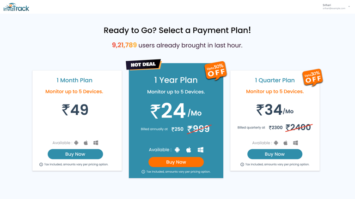This screenshot has width=355, height=199.
Task: Click tax info icon in 1 Year Plan
Action: pyautogui.click(x=143, y=172)
